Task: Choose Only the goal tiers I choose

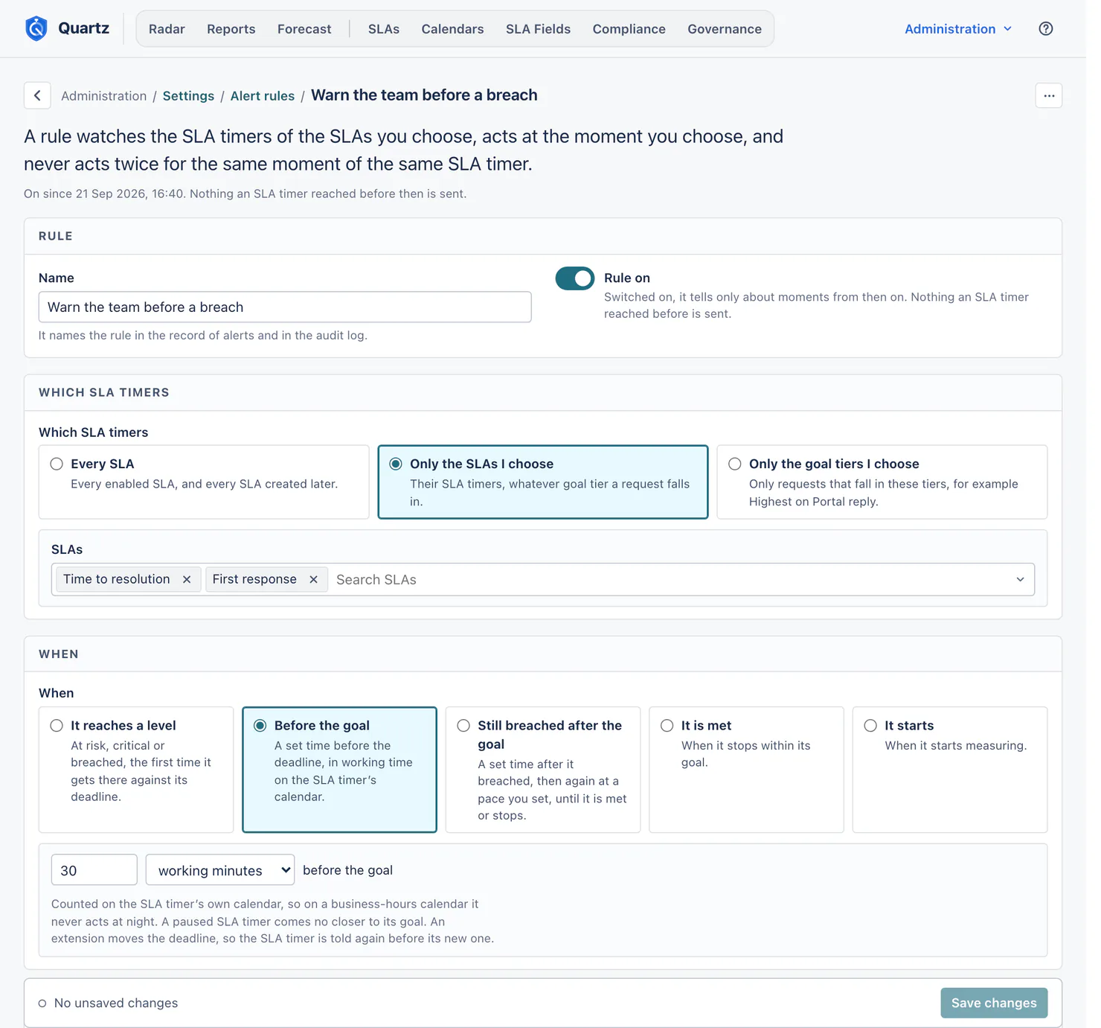Action: click(882, 482)
